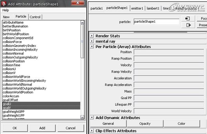The image size is (207, 134).
Task: Click the World Velocity attribute field
Action: tap(169, 111)
